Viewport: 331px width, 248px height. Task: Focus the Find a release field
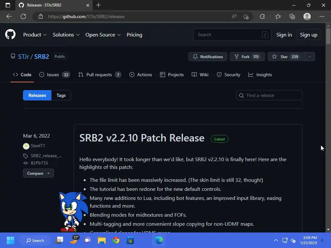click(269, 95)
